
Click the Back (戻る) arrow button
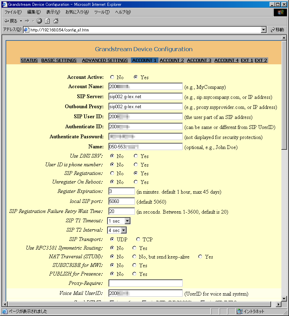(10, 21)
